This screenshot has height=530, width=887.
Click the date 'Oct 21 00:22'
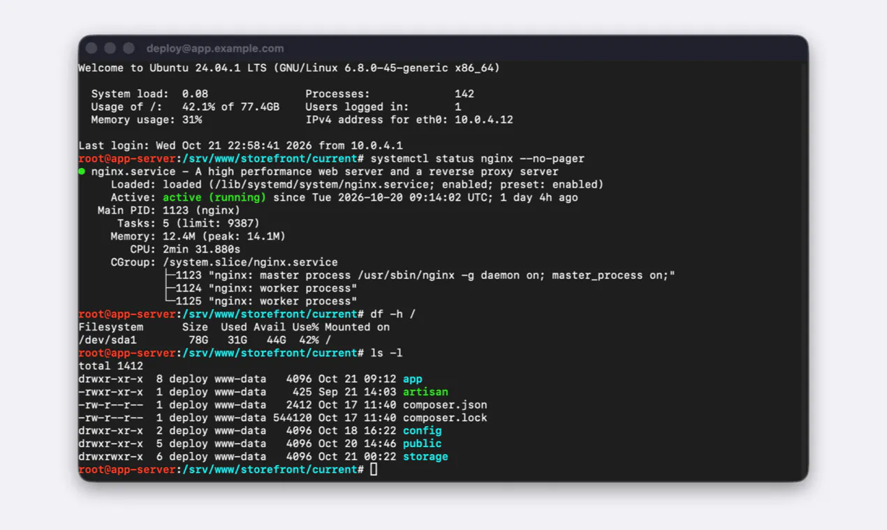tap(358, 457)
